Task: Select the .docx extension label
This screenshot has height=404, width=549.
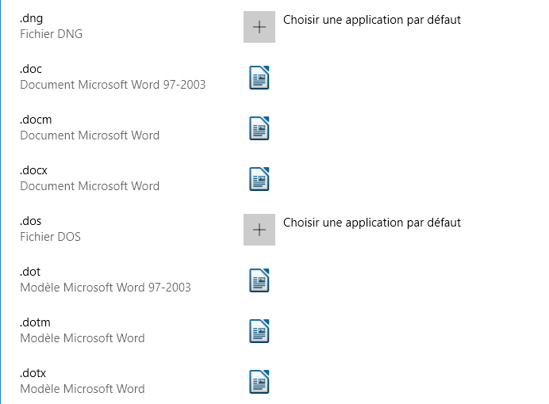Action: pos(33,170)
